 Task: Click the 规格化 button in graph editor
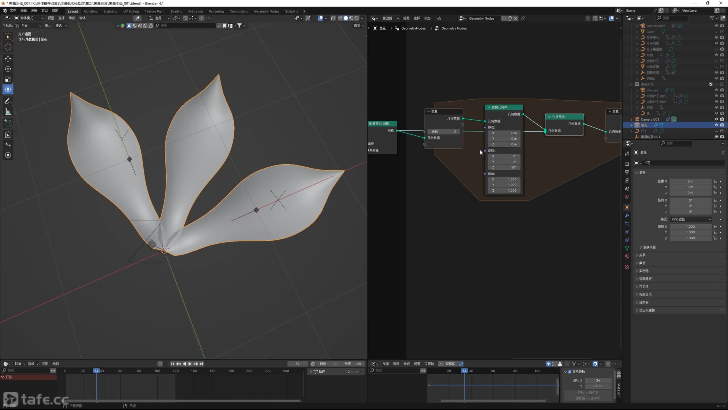coord(447,364)
